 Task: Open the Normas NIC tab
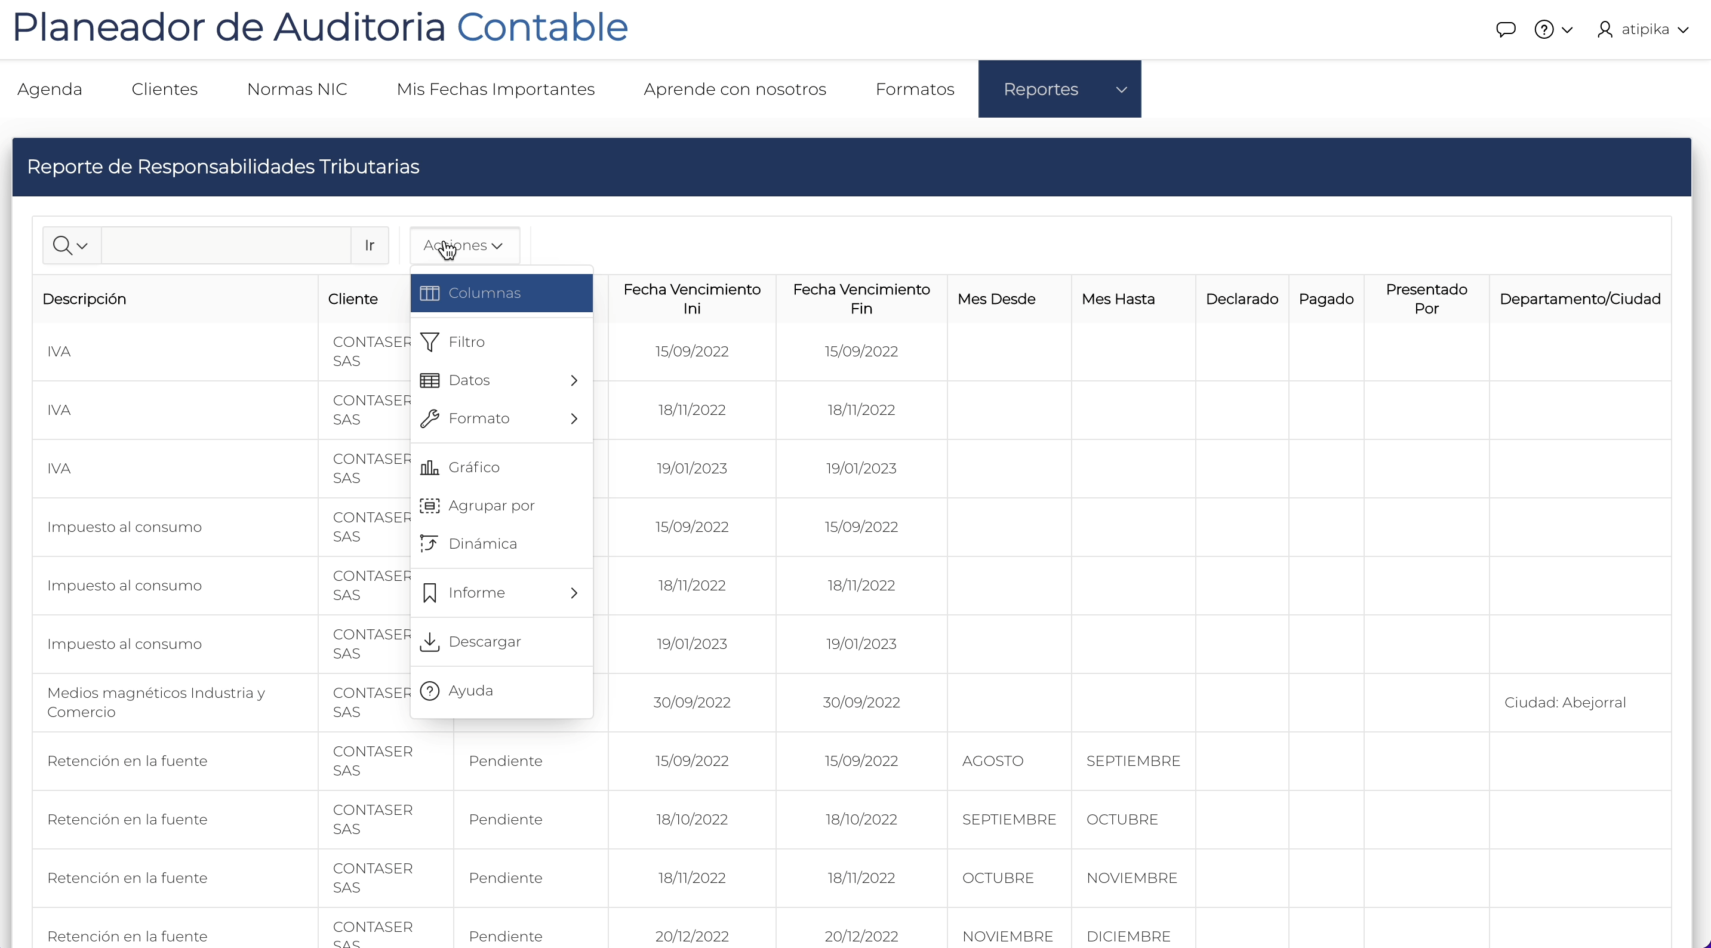click(x=297, y=89)
